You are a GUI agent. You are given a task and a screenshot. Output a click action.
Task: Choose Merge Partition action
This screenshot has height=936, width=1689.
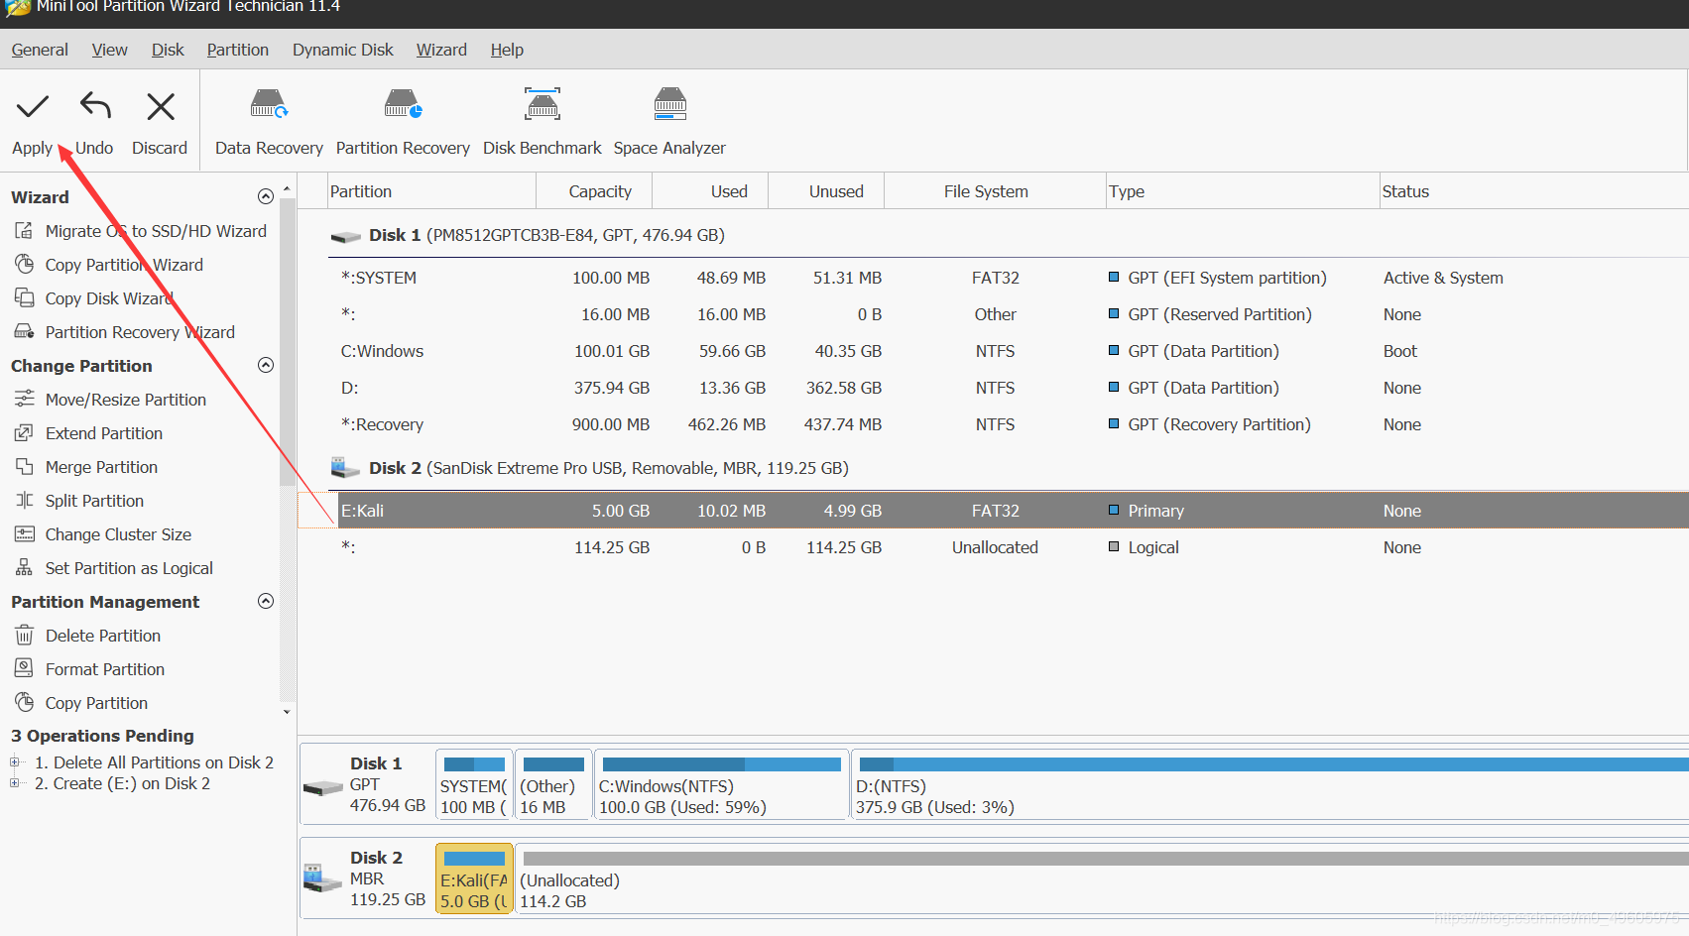pyautogui.click(x=101, y=467)
